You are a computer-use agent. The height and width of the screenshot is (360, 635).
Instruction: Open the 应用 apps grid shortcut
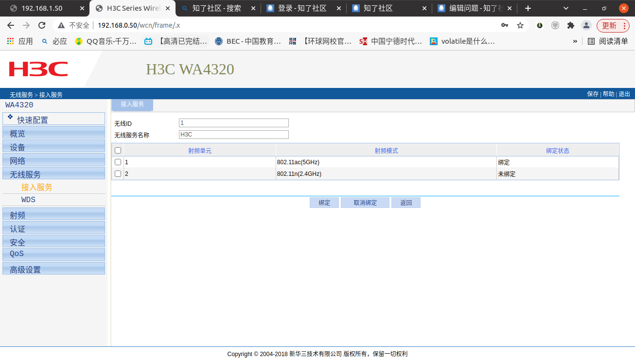pos(20,41)
